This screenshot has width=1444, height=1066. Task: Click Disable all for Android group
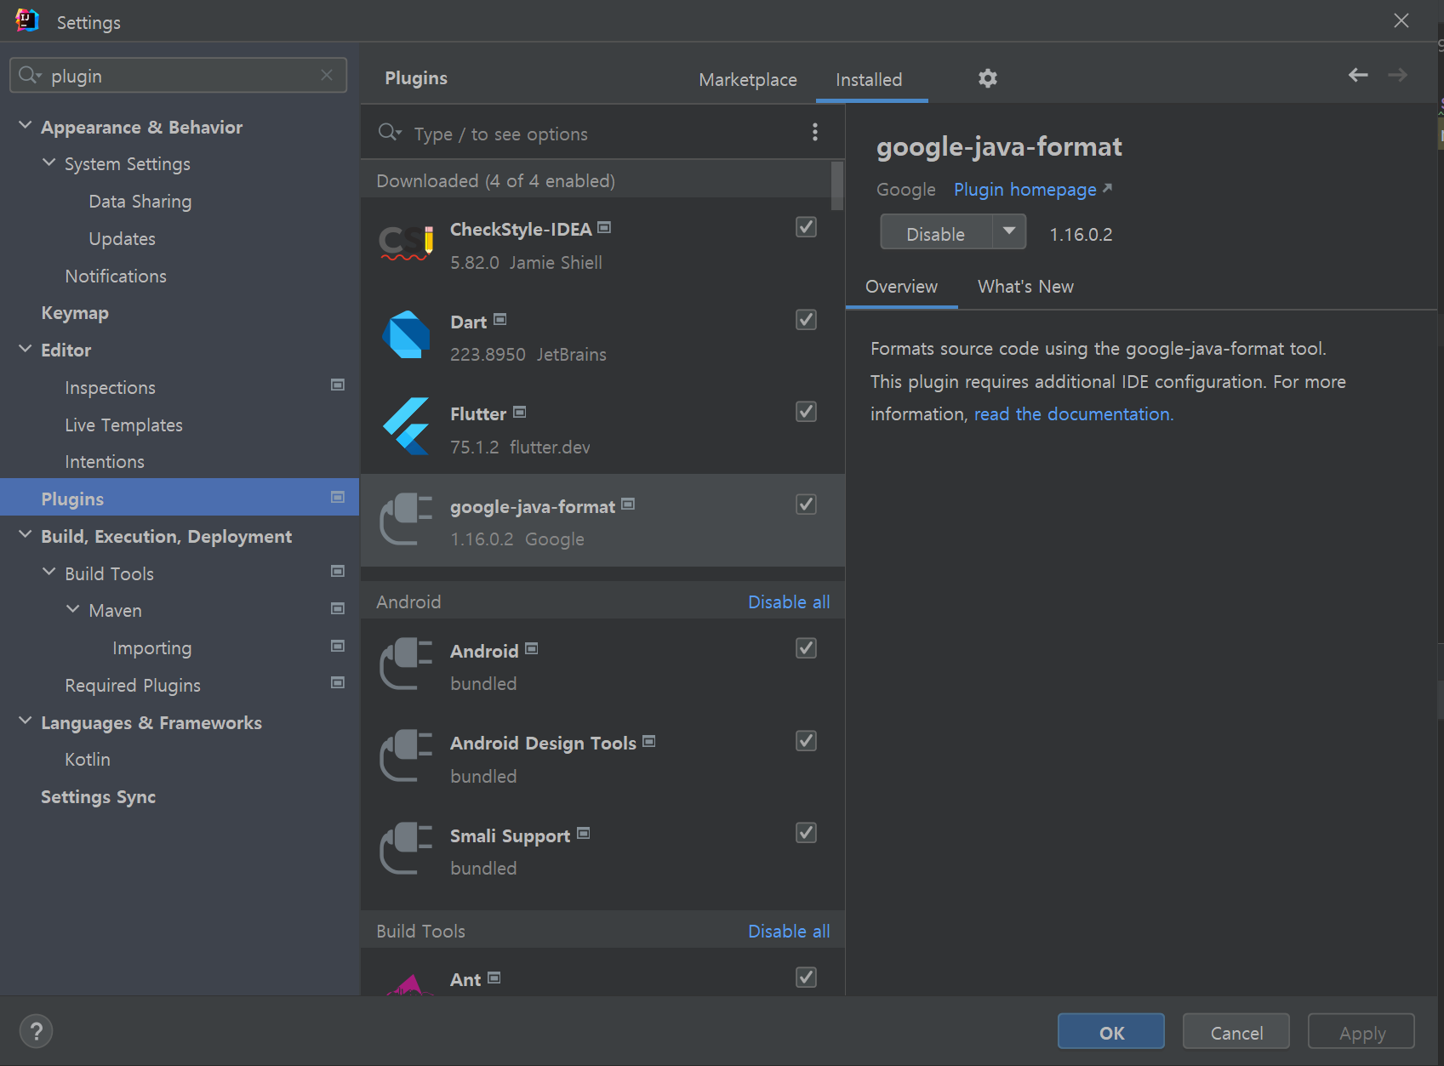click(x=789, y=602)
